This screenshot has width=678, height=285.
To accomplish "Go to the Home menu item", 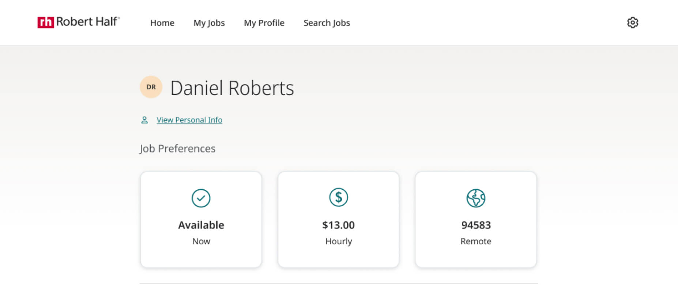I will (x=162, y=23).
